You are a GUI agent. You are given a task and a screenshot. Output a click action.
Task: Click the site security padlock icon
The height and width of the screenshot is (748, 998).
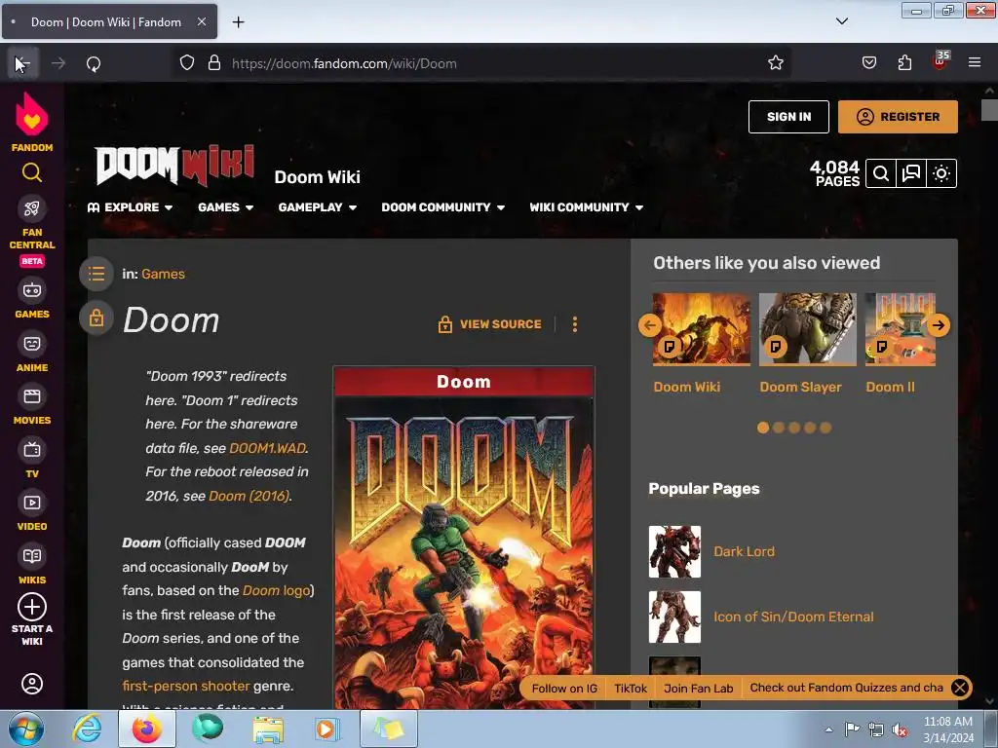coord(214,63)
